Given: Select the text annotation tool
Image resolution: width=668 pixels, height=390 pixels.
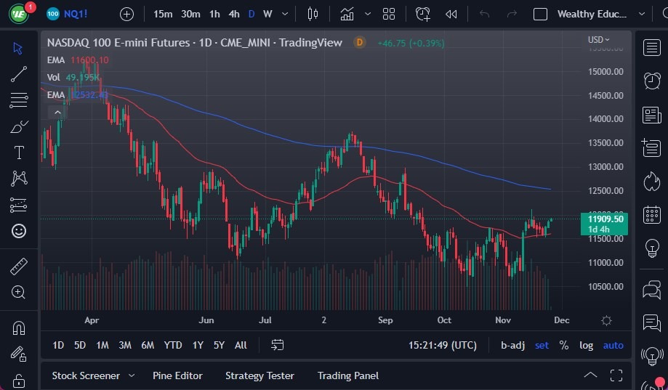Looking at the screenshot, I should 19,153.
